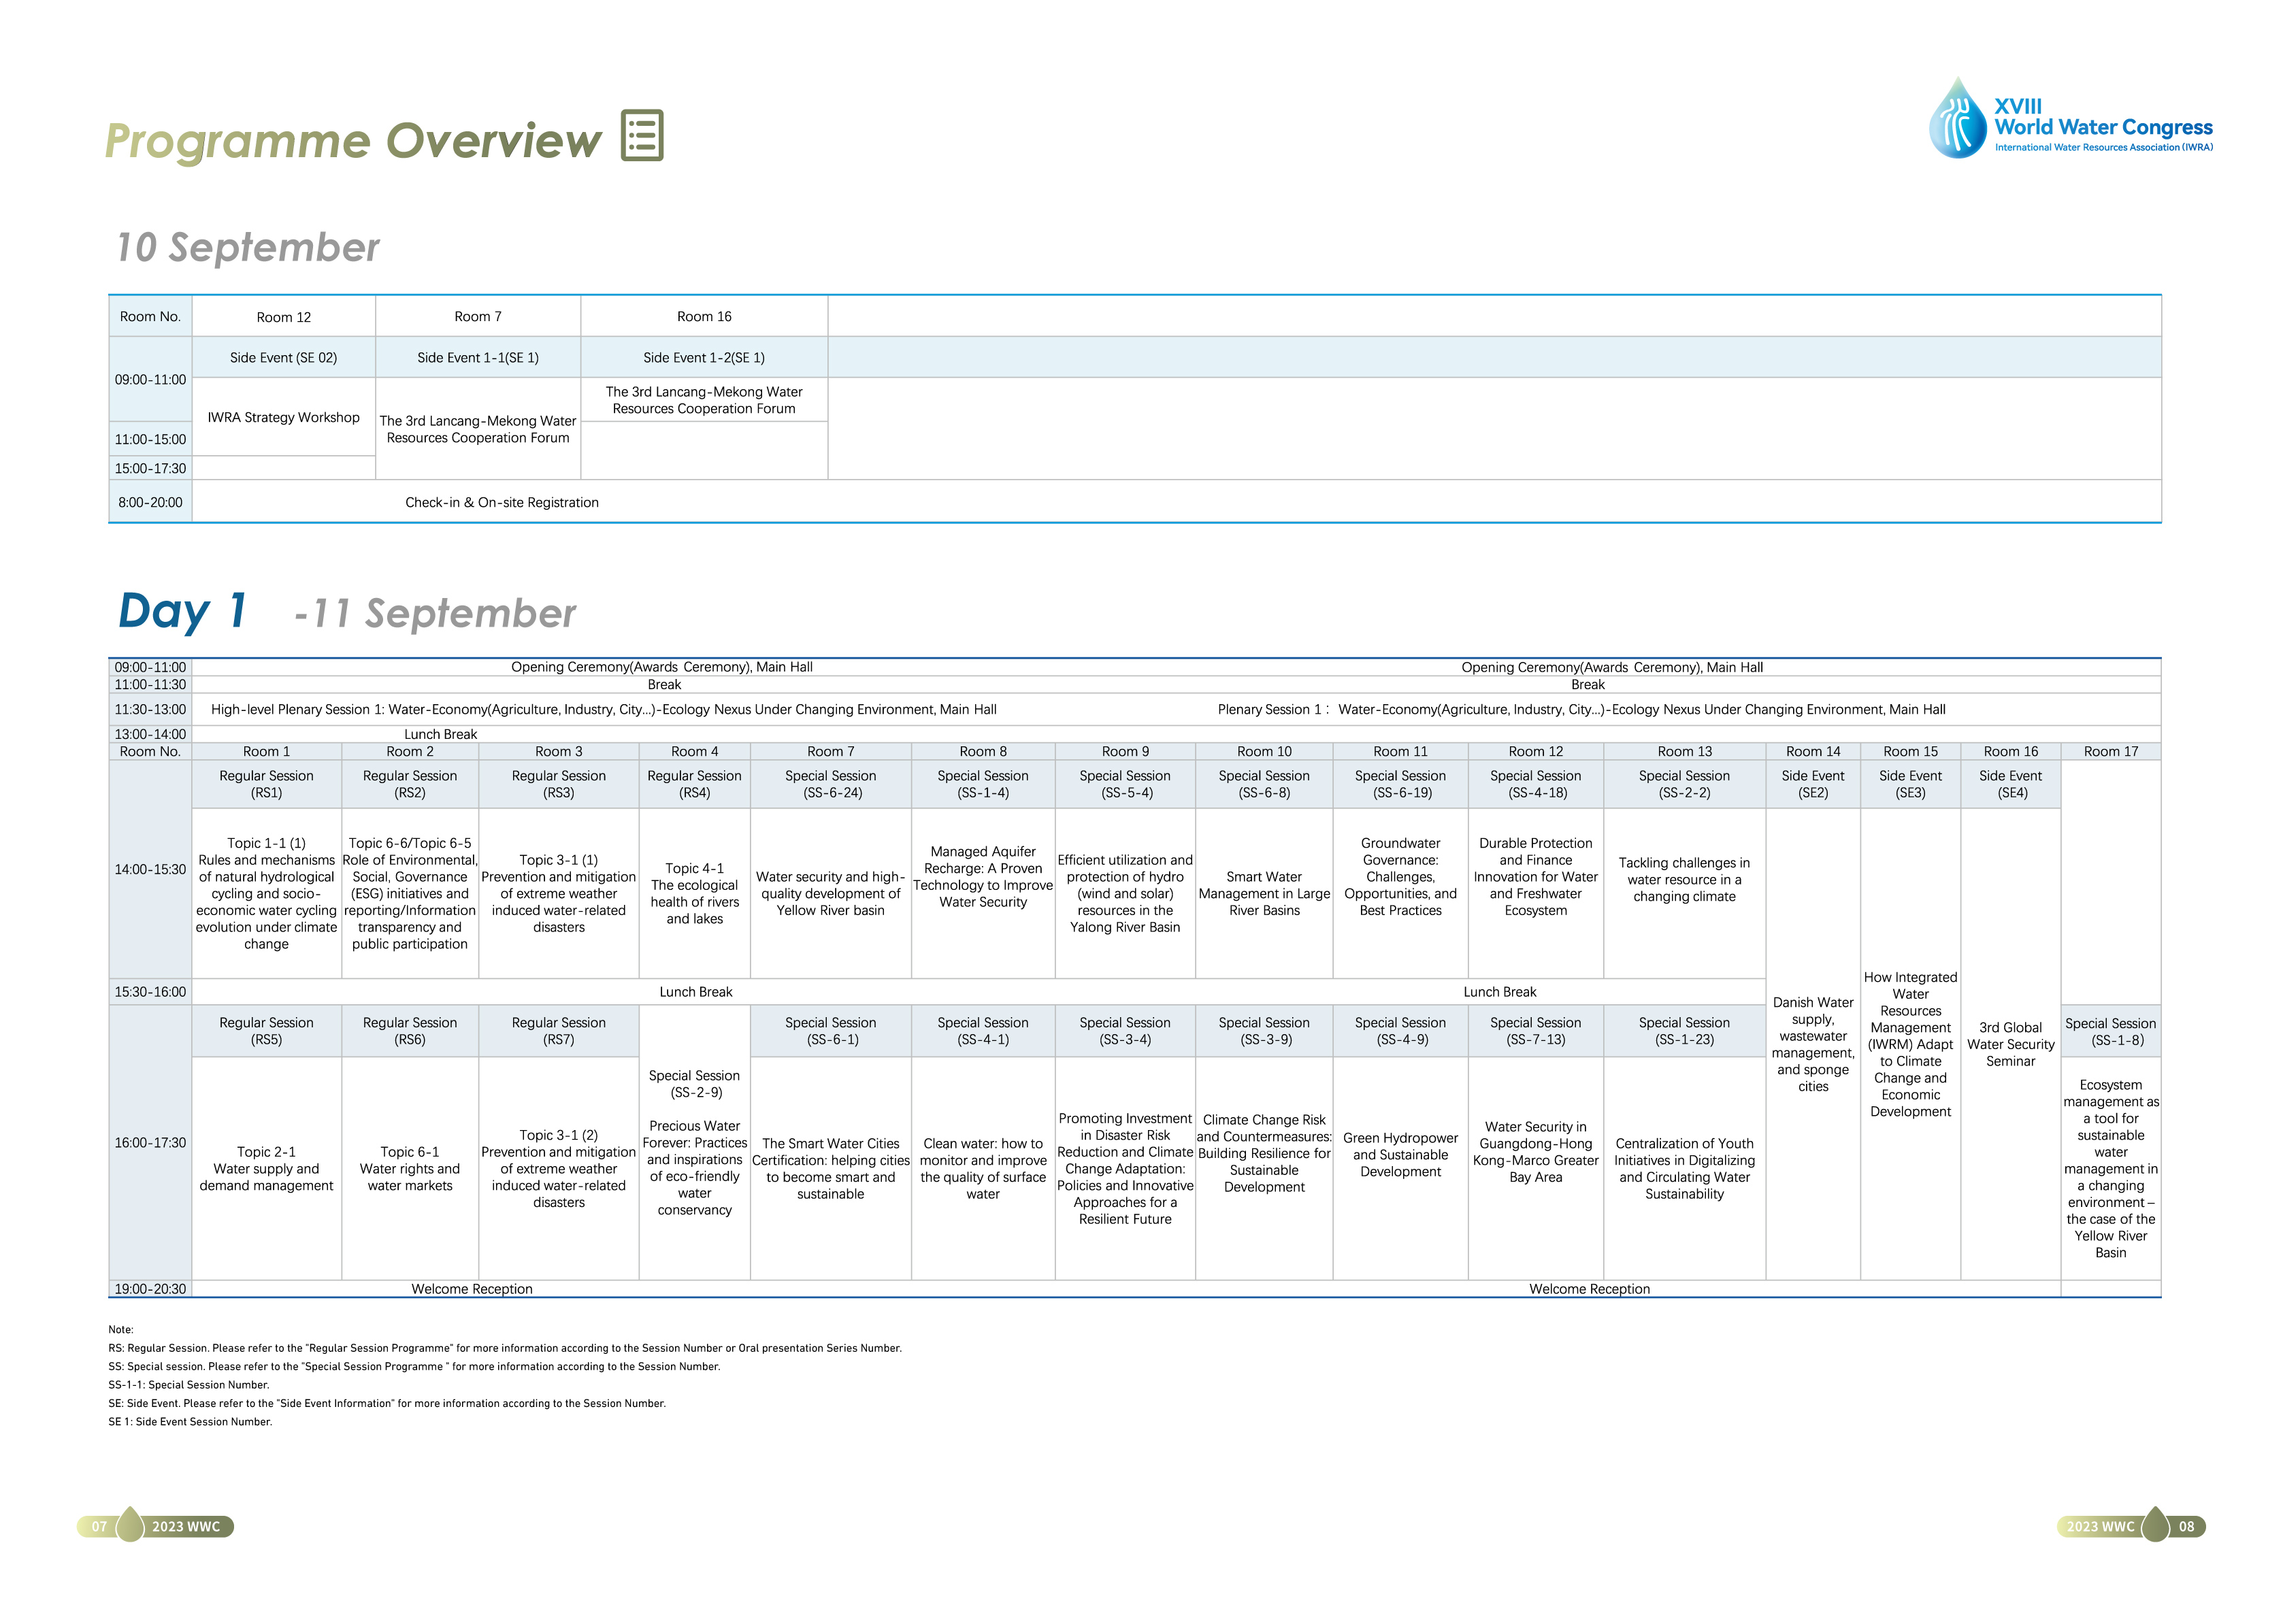Click the "15:00-17:30" time cell
The height and width of the screenshot is (1624, 2283).
point(150,468)
